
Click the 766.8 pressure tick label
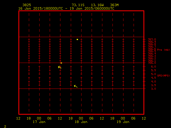152,44
